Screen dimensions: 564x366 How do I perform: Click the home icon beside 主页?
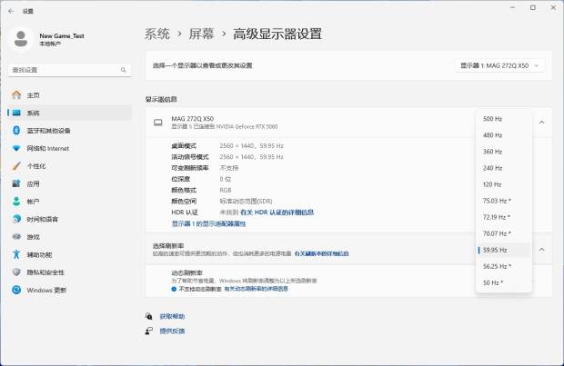click(x=16, y=94)
